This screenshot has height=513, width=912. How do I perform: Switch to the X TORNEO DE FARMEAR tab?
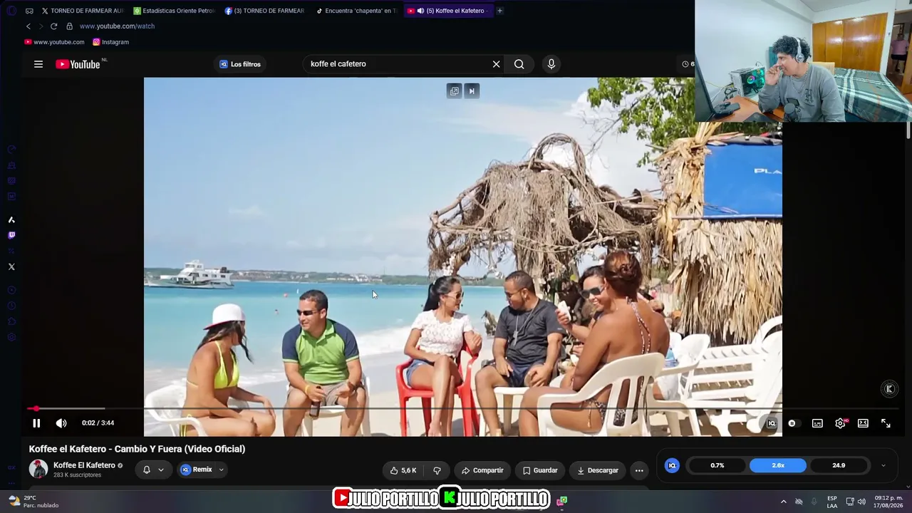click(x=83, y=11)
